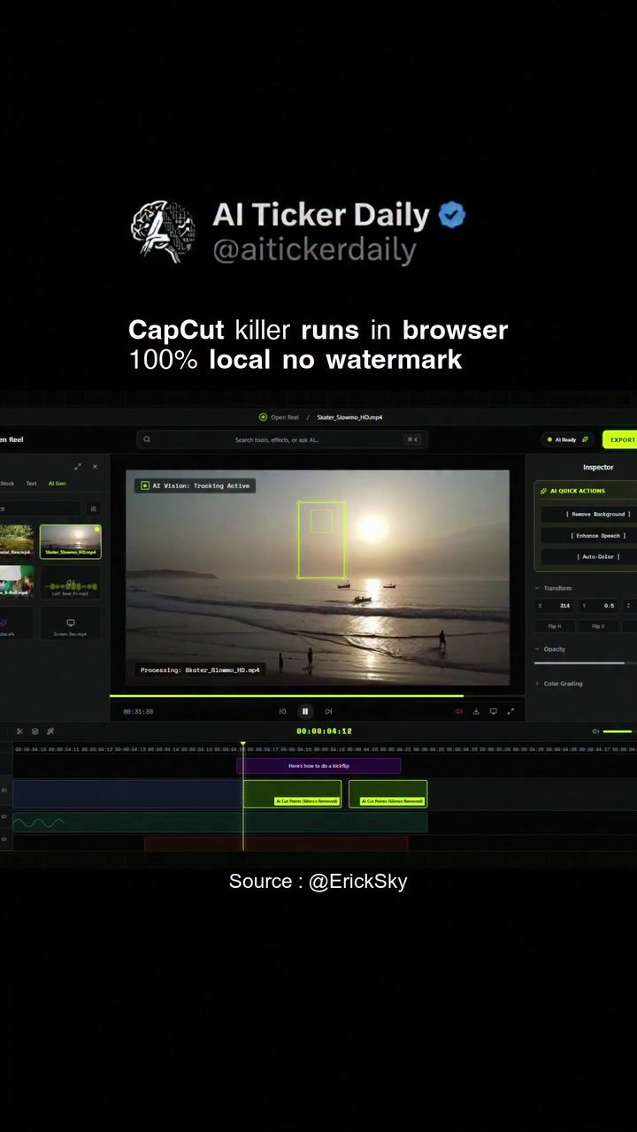The height and width of the screenshot is (1132, 637).
Task: Click the search magnifier icon
Action: 147,440
